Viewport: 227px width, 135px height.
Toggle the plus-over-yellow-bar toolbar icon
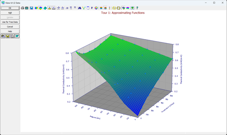(x=50, y=8)
